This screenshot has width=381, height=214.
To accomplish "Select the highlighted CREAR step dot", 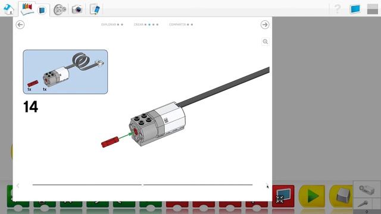I will click(149, 24).
